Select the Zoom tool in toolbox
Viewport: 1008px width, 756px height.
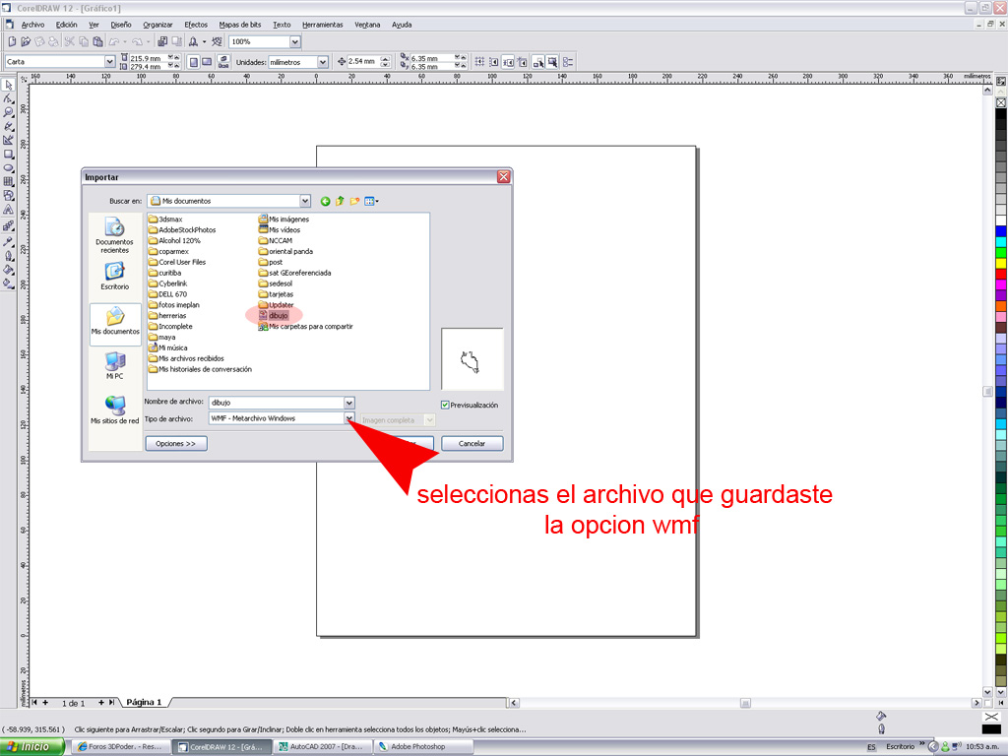click(8, 112)
